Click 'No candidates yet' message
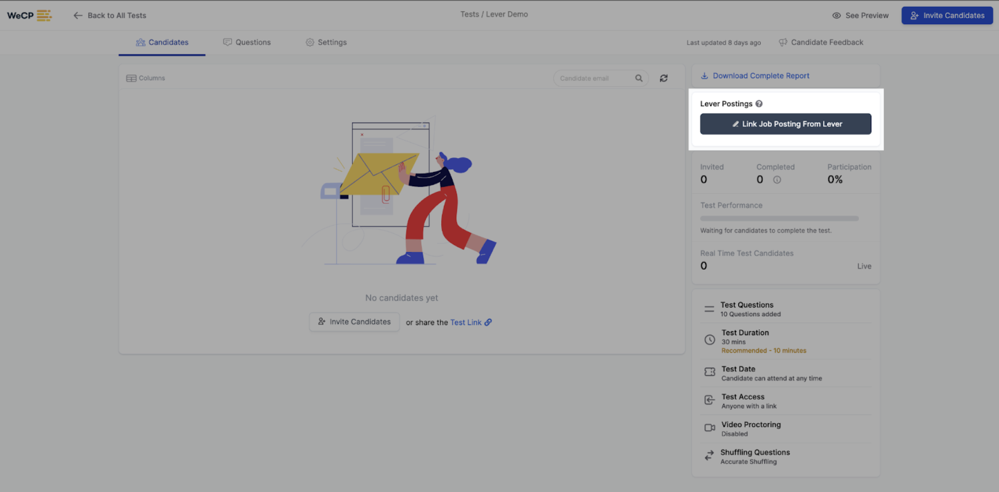This screenshot has height=492, width=999. click(402, 298)
